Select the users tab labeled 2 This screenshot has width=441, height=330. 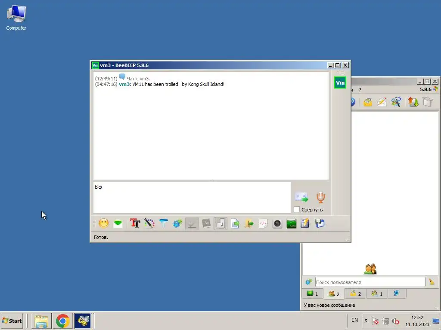tap(334, 294)
